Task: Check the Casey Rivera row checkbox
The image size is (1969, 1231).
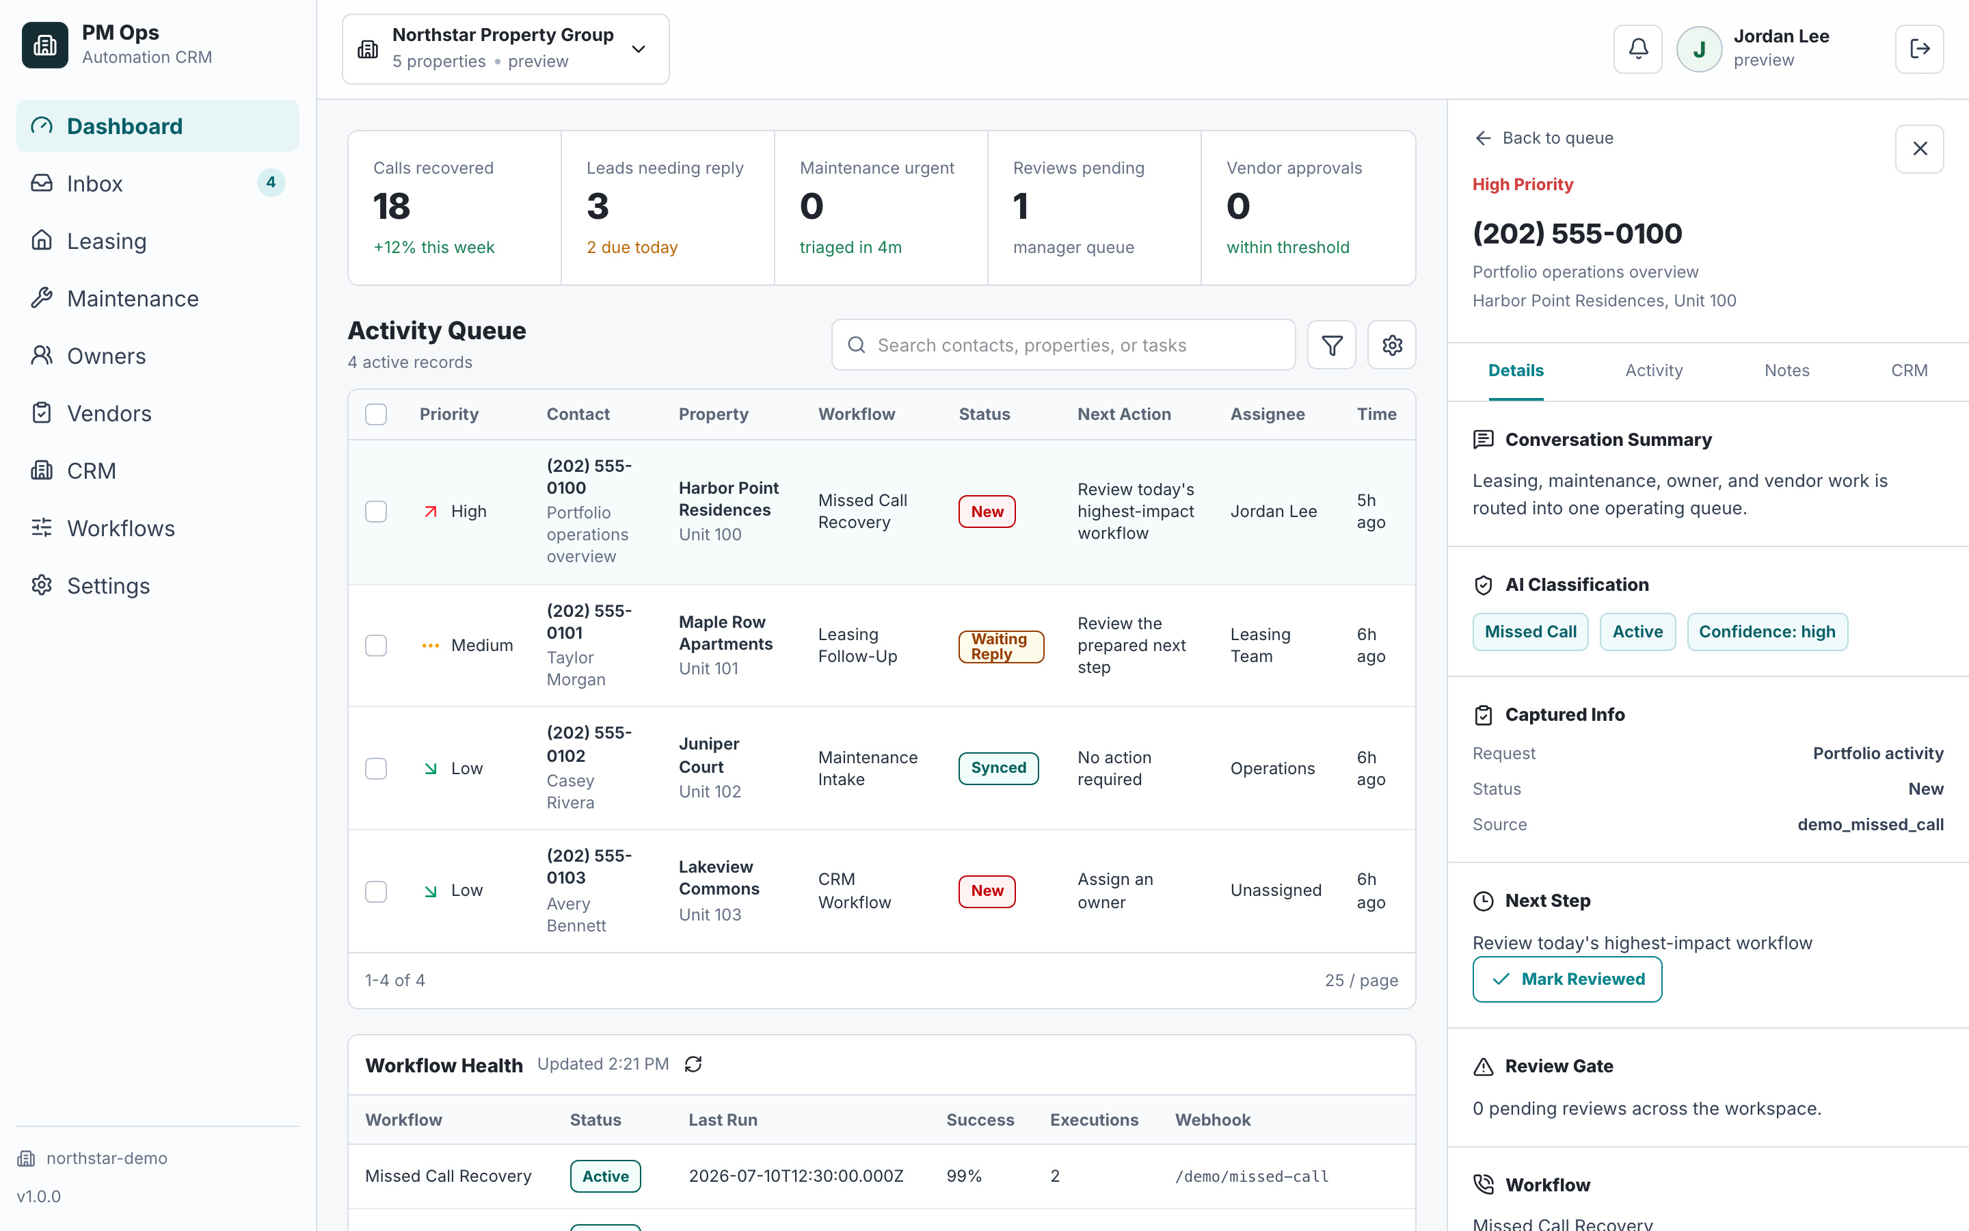Action: [376, 769]
